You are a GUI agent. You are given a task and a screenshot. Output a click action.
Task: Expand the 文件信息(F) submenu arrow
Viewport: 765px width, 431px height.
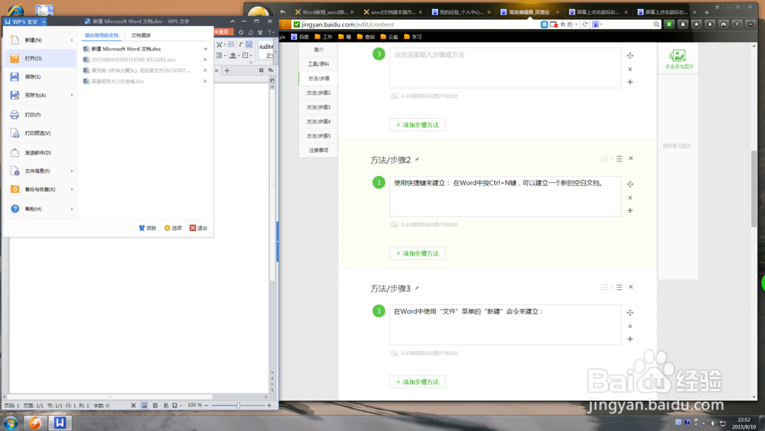point(72,171)
